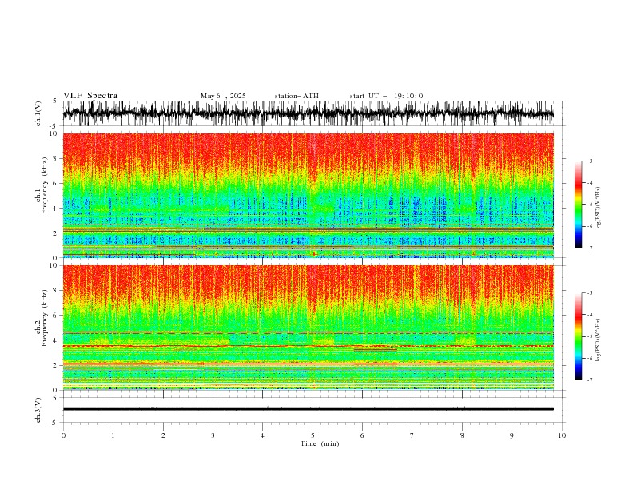The height and width of the screenshot is (489, 633).
Task: Click the "station=ATH" header label
Action: [x=297, y=96]
